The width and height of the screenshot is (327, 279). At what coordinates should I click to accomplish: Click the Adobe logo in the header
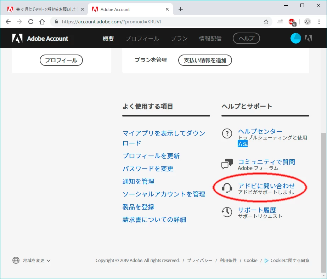(17, 38)
